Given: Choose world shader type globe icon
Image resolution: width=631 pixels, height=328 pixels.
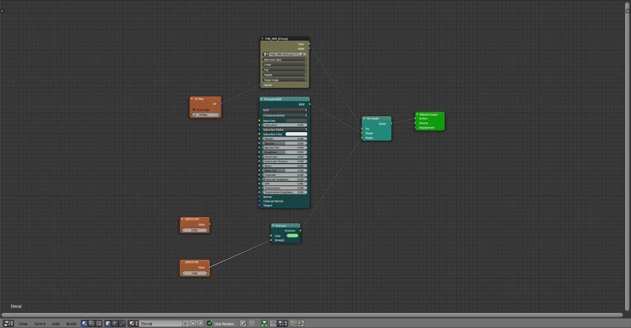Looking at the screenshot, I should click(x=115, y=323).
